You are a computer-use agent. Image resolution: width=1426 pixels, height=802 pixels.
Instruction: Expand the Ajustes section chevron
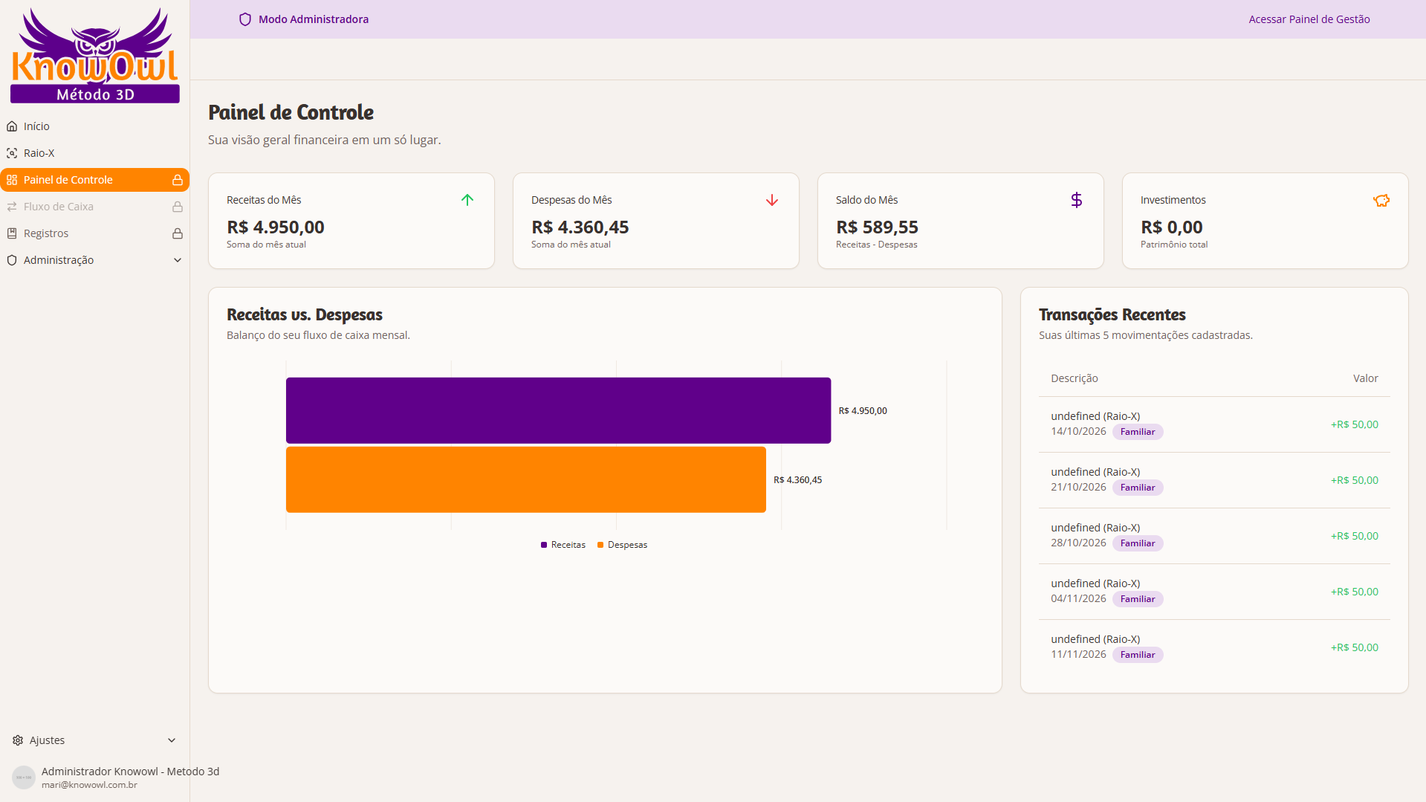(172, 740)
